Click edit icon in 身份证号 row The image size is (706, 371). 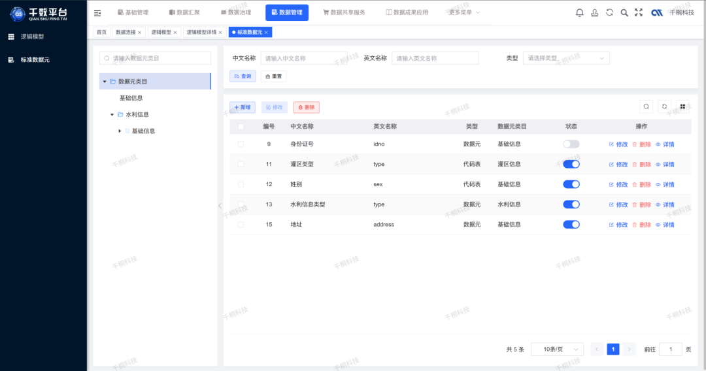point(611,144)
